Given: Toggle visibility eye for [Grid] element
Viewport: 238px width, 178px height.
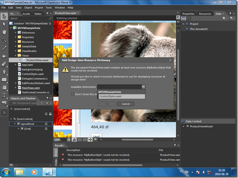Looking at the screenshot, I should 47,129.
